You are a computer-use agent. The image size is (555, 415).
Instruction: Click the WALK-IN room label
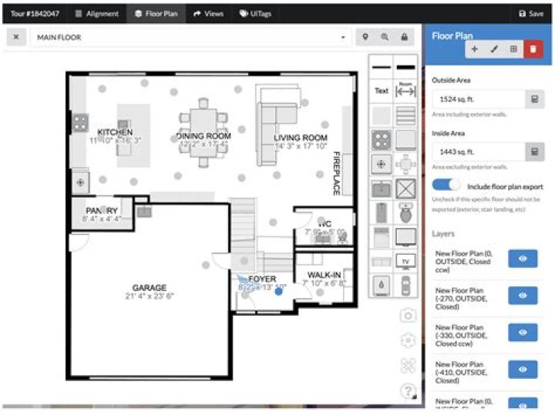click(325, 275)
